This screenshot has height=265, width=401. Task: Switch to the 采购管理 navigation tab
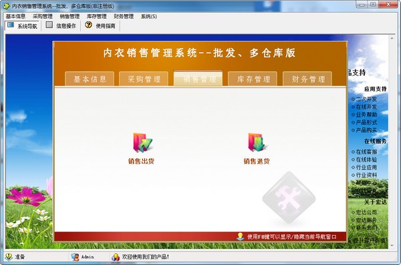(144, 79)
